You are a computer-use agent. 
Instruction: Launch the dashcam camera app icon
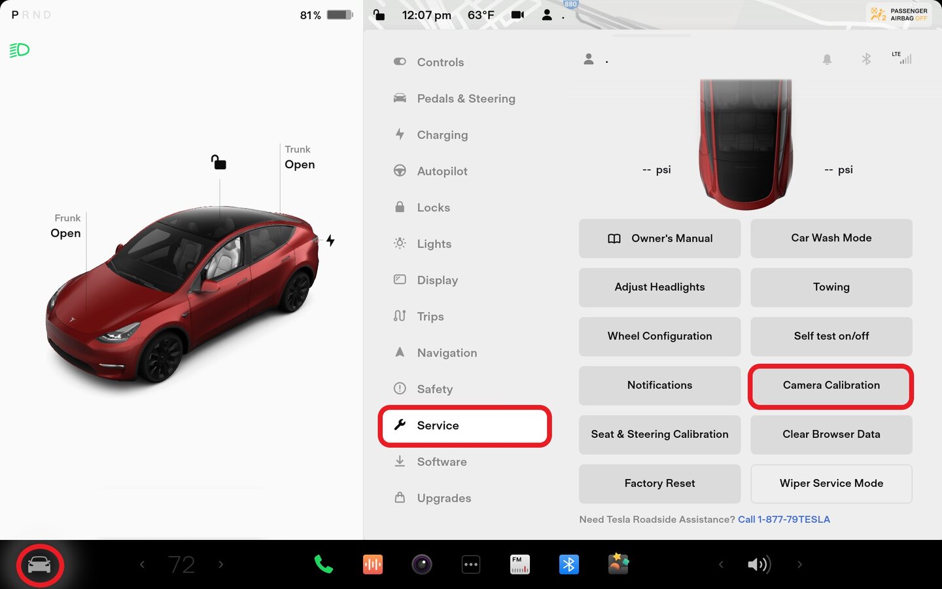click(x=422, y=564)
